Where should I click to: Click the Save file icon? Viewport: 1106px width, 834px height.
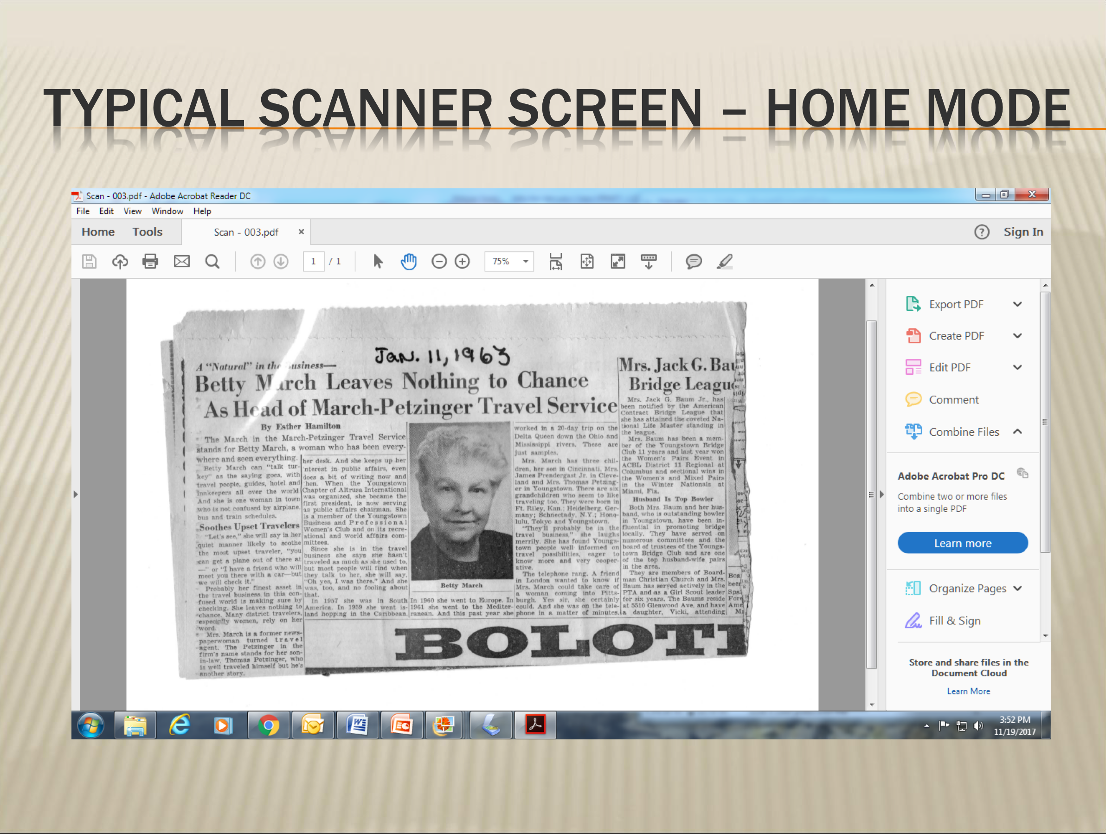click(x=89, y=262)
